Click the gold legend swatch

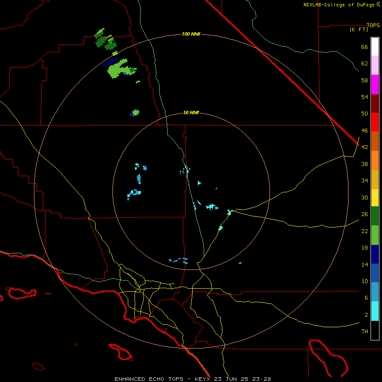pyautogui.click(x=375, y=180)
